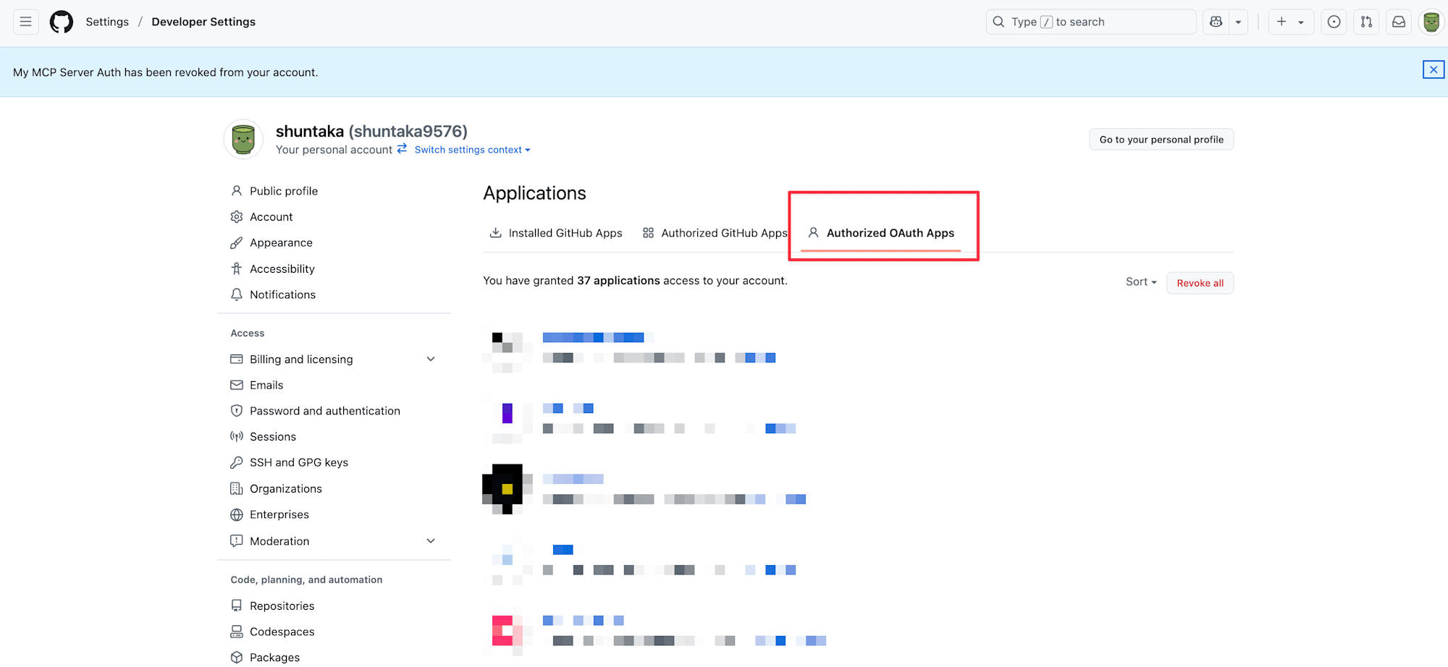Open Appearance settings
Viewport: 1448px width, 667px height.
(x=281, y=243)
